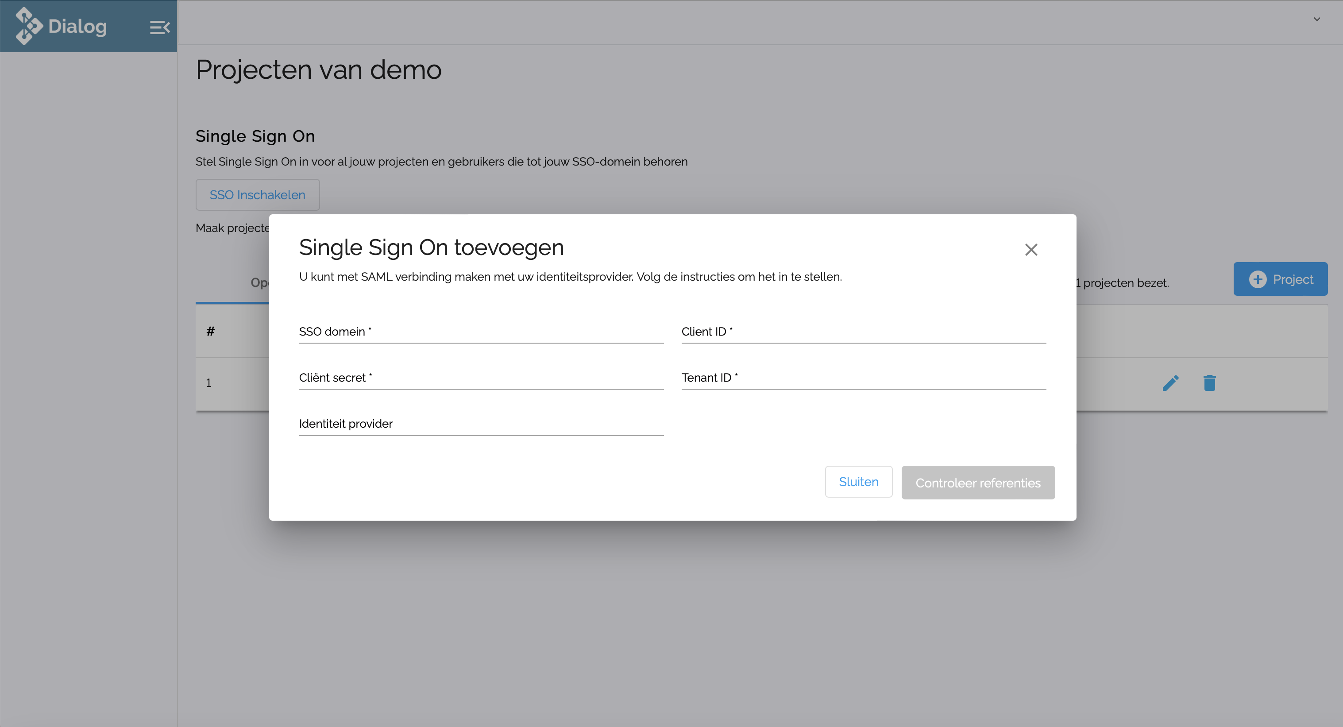Open the Identiteit provider selector
Screen dimensions: 1343x727
point(481,424)
